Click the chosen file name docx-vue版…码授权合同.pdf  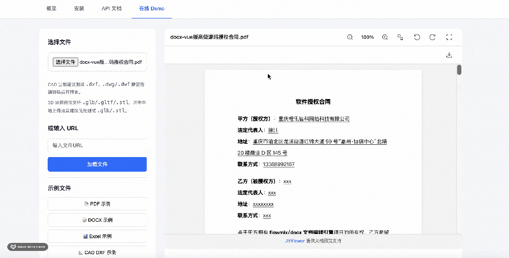[x=110, y=62]
